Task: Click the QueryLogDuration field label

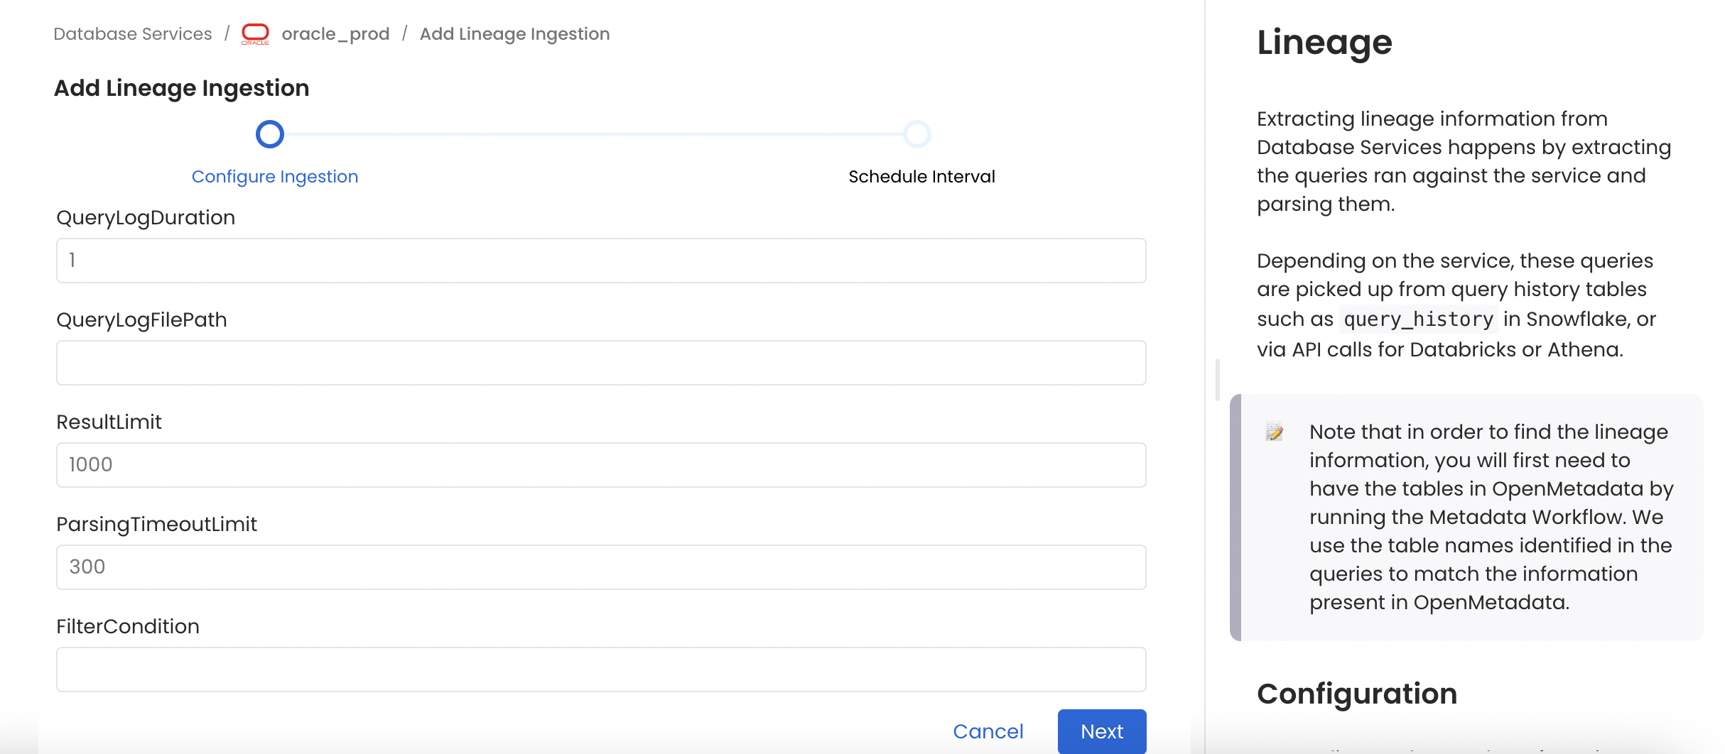Action: pyautogui.click(x=146, y=218)
